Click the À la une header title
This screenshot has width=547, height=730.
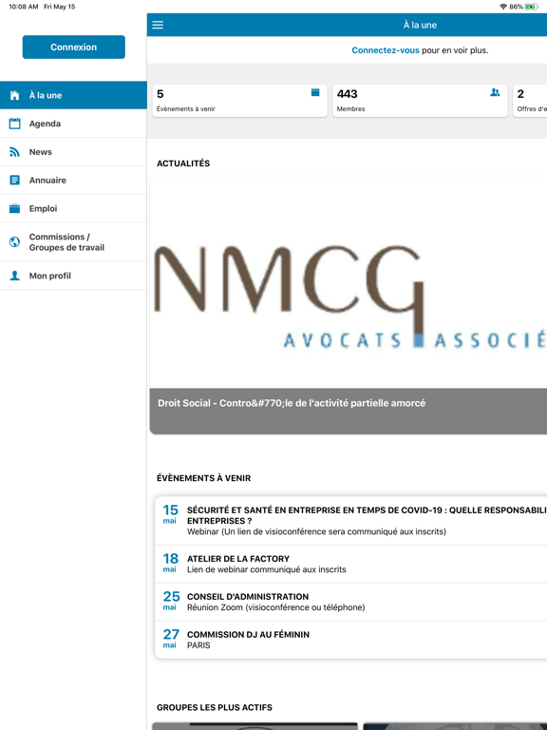(x=420, y=25)
